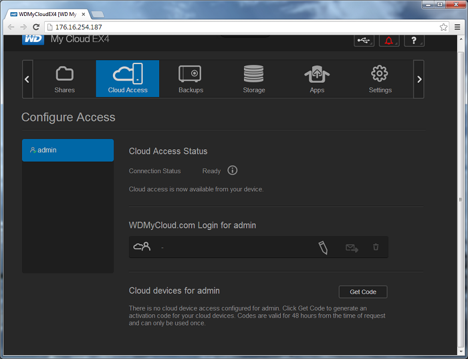Click the cloud user icon in login row
The width and height of the screenshot is (468, 359).
pyautogui.click(x=142, y=247)
